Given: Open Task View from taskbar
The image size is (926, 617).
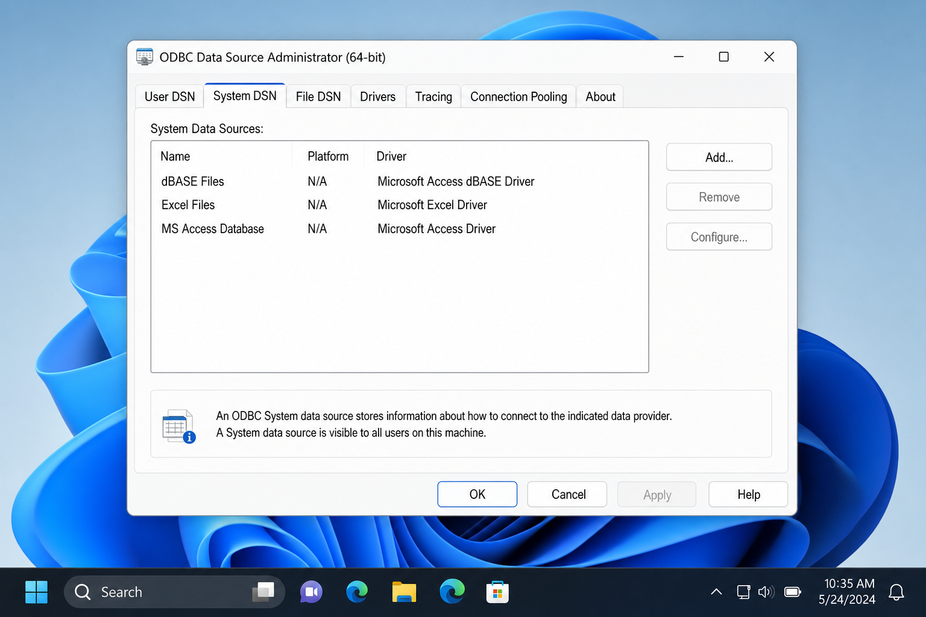Looking at the screenshot, I should 263,592.
